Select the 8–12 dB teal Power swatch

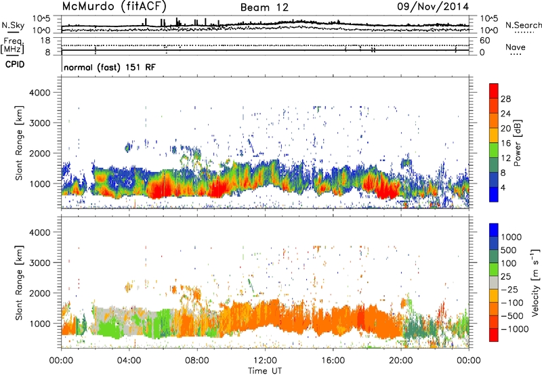tap(494, 164)
